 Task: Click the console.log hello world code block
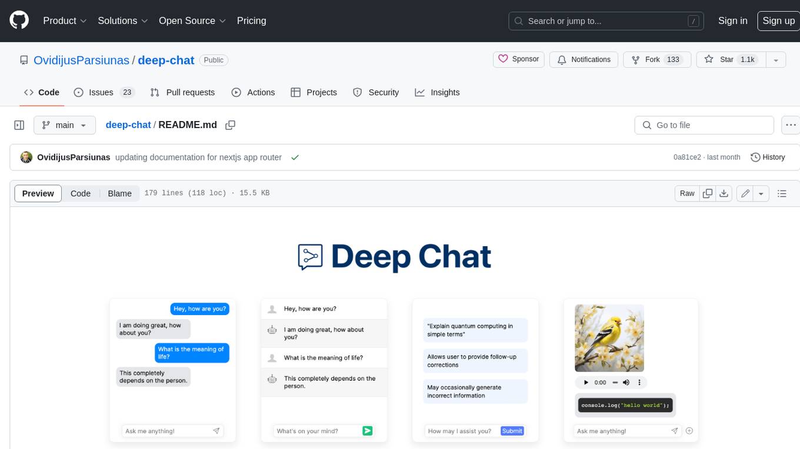click(x=625, y=405)
